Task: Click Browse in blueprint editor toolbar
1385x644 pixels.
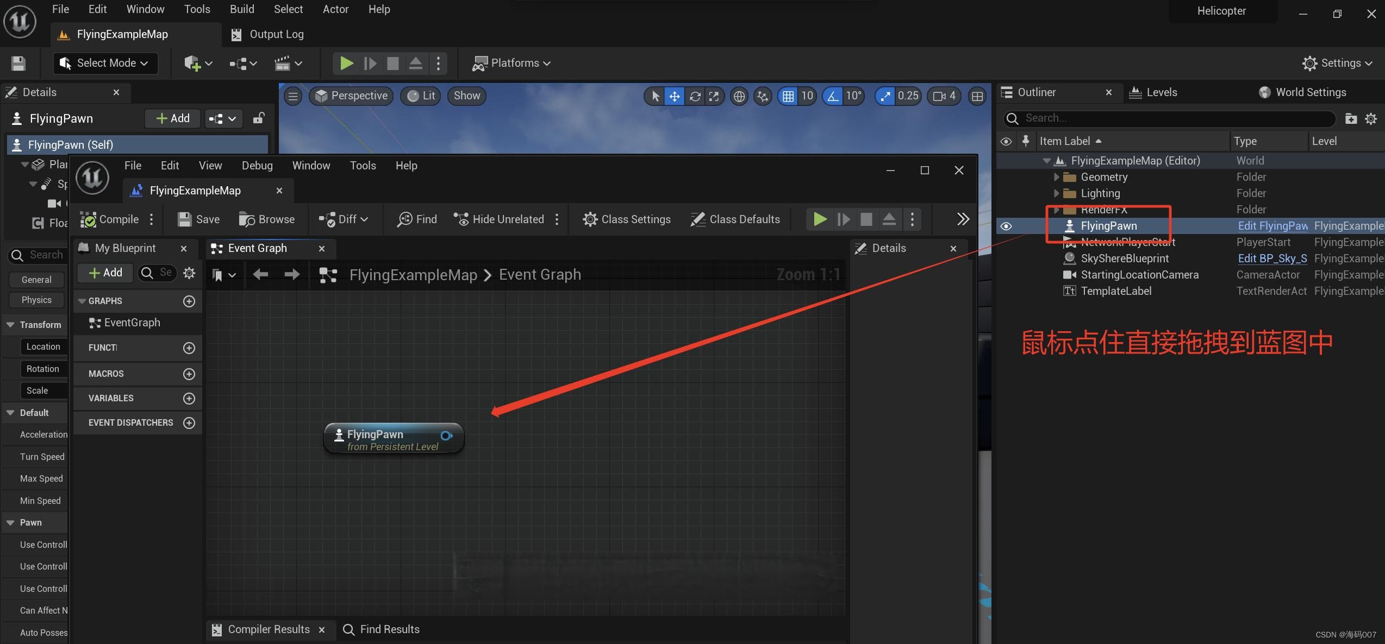Action: pos(267,219)
